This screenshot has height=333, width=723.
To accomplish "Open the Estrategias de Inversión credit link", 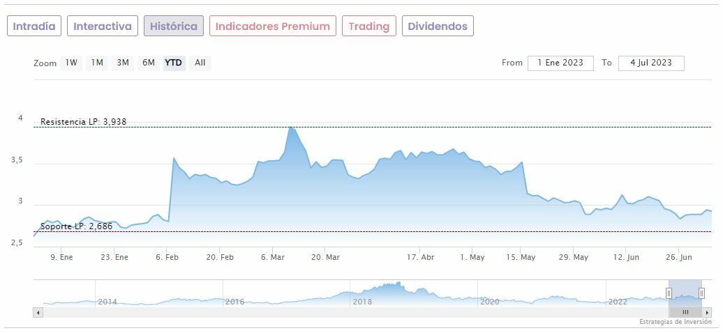I will click(674, 323).
